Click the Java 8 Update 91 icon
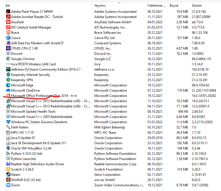 8,138
